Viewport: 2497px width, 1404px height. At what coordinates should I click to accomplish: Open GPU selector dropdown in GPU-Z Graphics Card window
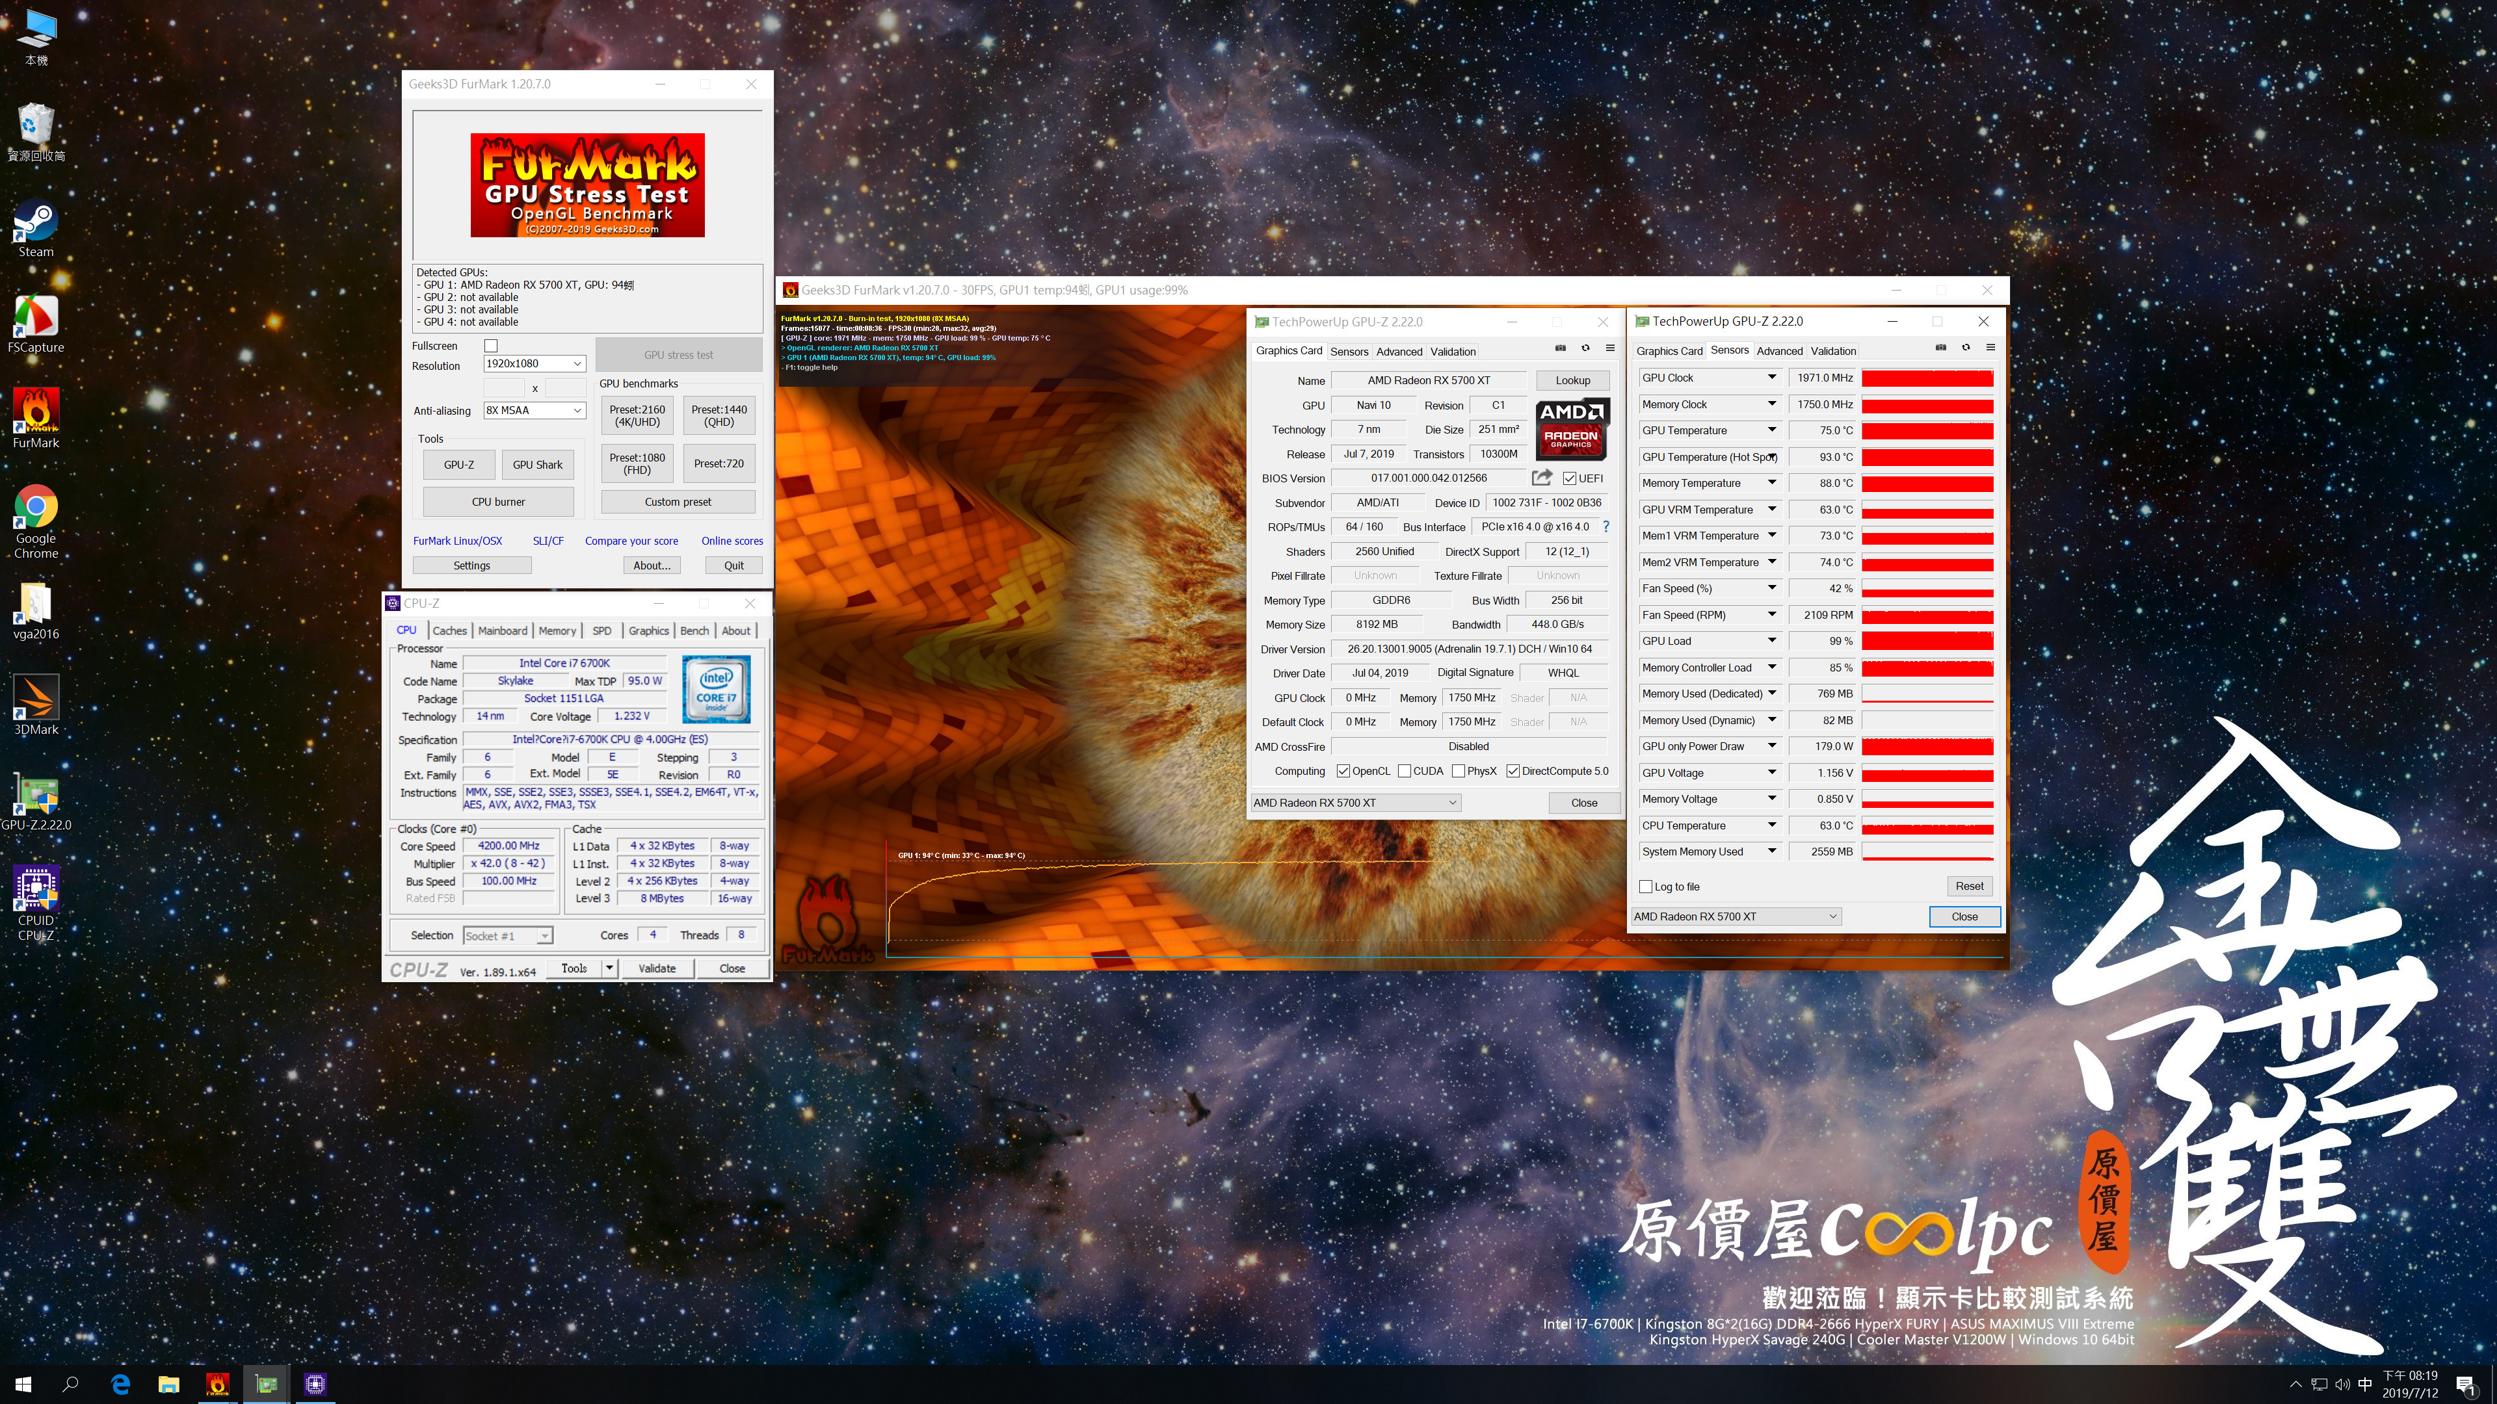1355,802
